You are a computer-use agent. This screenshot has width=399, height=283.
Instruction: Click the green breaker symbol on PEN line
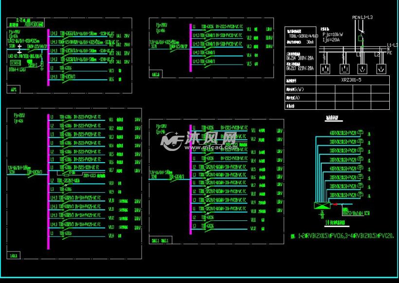click(360, 38)
